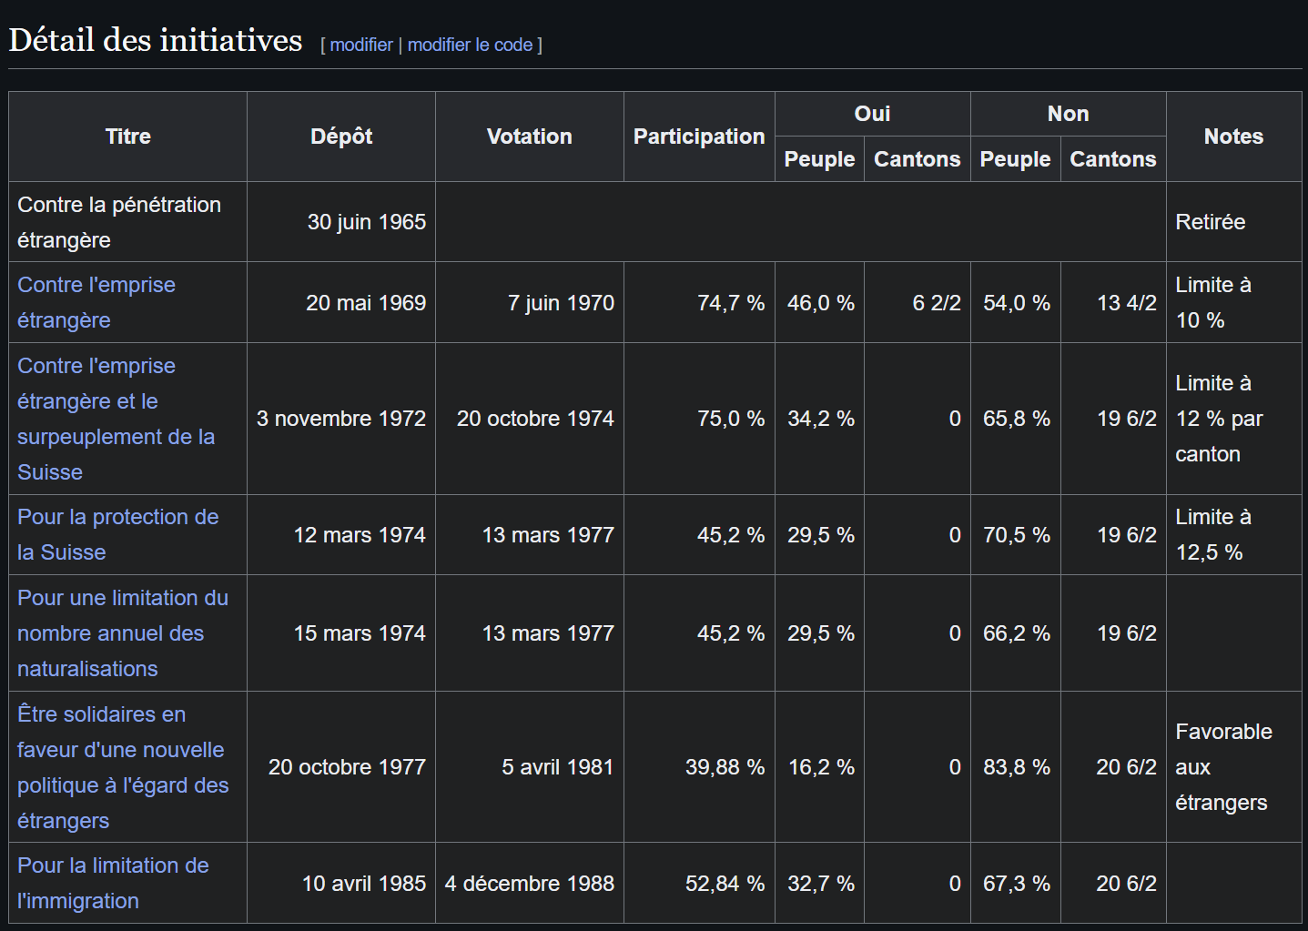The height and width of the screenshot is (931, 1308).
Task: Click the '54,0 %' Non cell
Action: (x=1016, y=303)
